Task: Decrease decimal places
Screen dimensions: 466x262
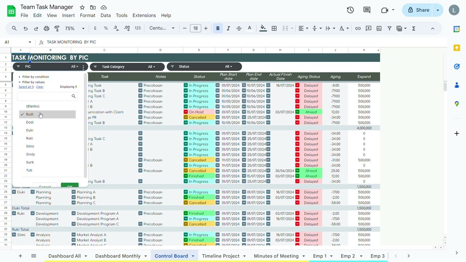Action: [116, 28]
